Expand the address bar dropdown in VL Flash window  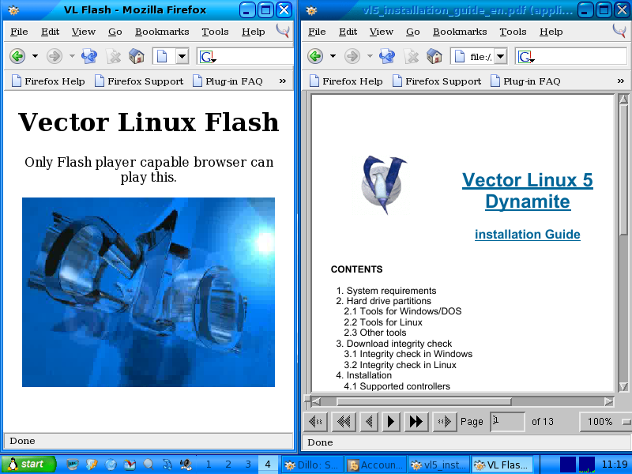click(182, 56)
